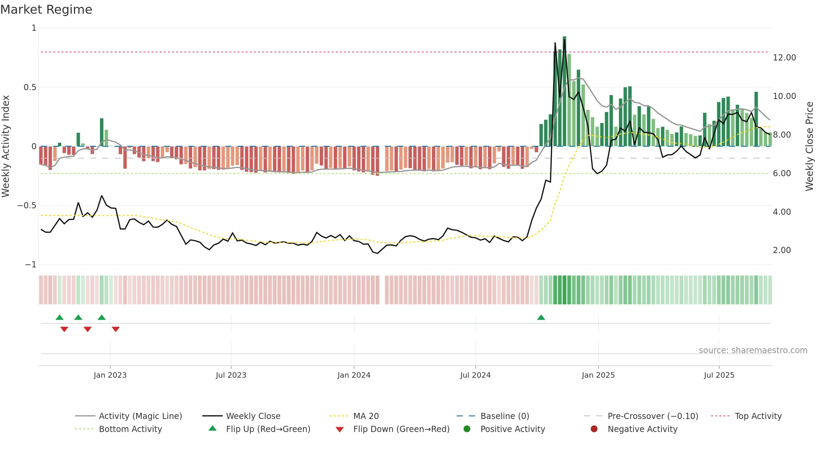This screenshot has width=819, height=461.
Task: Click the Jan 2024 axis label
Action: (x=354, y=375)
